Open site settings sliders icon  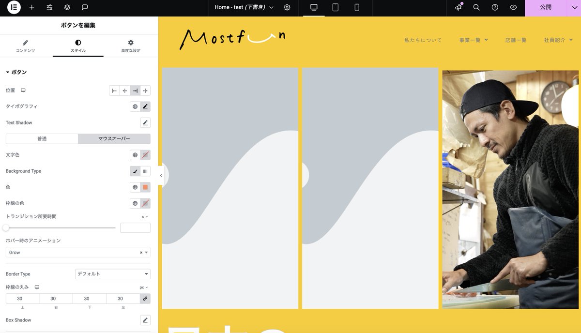point(49,8)
